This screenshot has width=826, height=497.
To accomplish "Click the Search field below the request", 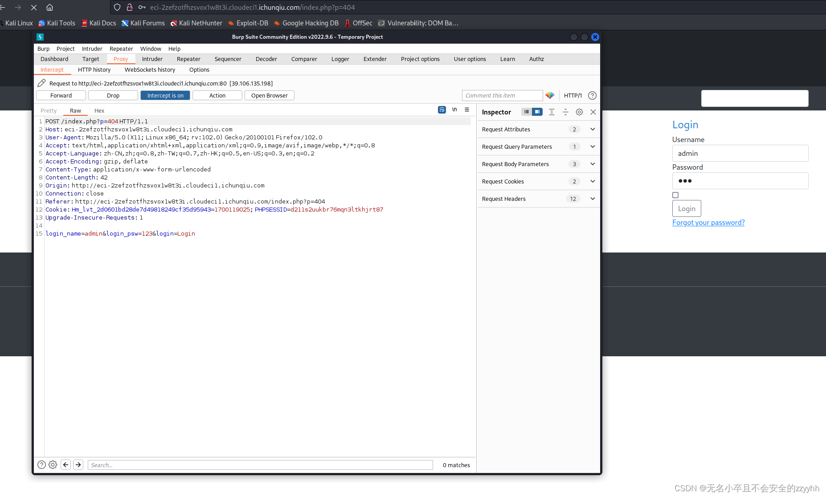I will [x=260, y=465].
